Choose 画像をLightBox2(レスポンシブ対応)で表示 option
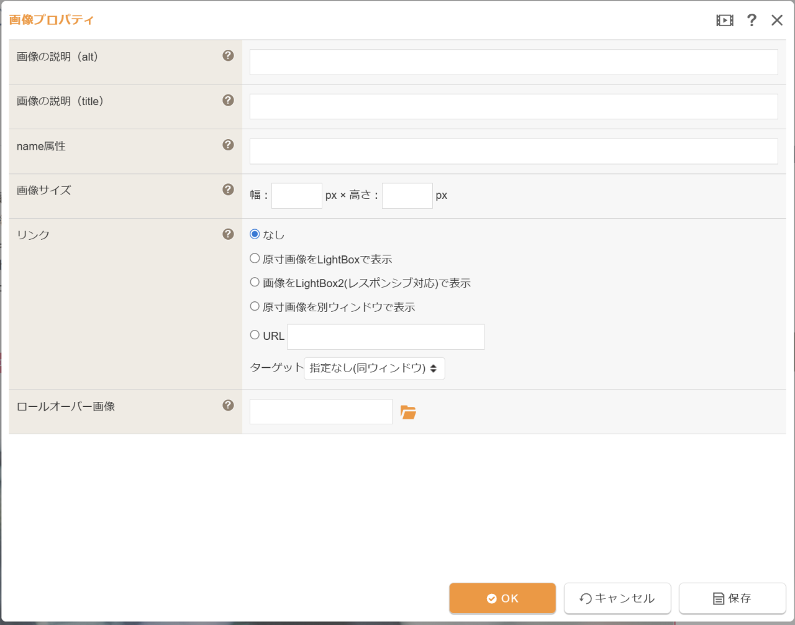The height and width of the screenshot is (625, 795). [255, 282]
